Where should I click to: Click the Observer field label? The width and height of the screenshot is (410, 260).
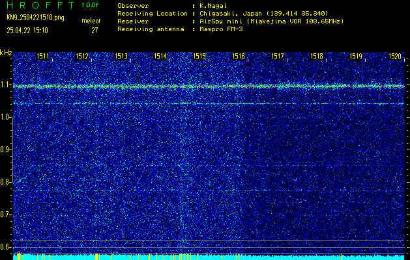point(133,5)
